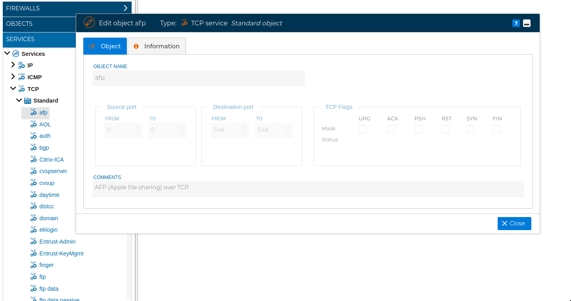Image resolution: width=571 pixels, height=301 pixels.
Task: Select the Entrust-KeyMgmt service in tree
Action: [x=61, y=253]
